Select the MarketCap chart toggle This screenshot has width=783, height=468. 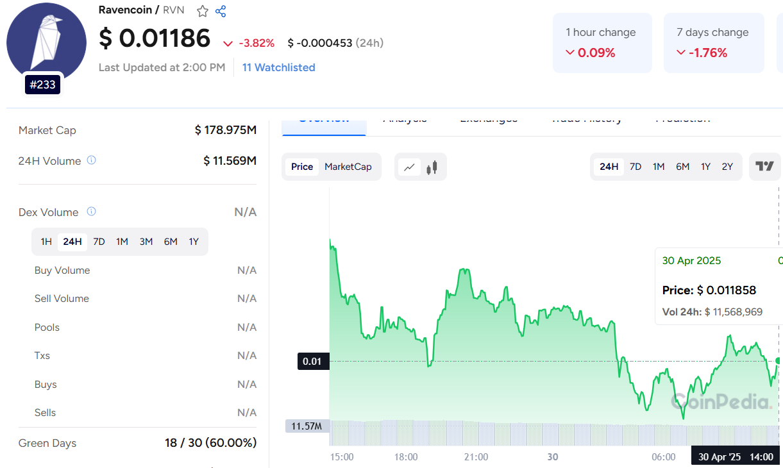coord(348,167)
